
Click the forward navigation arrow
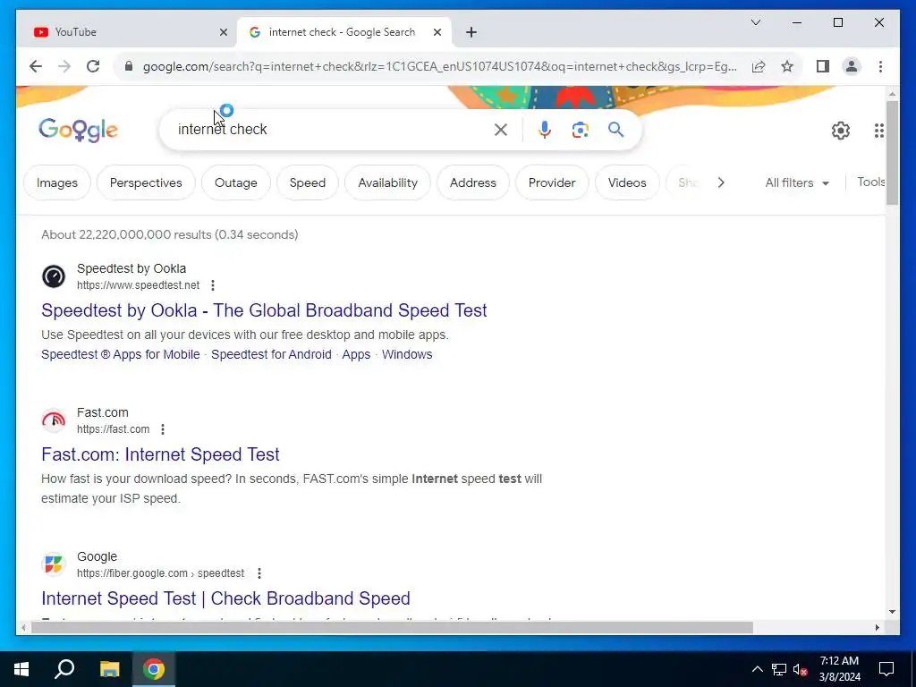(64, 66)
